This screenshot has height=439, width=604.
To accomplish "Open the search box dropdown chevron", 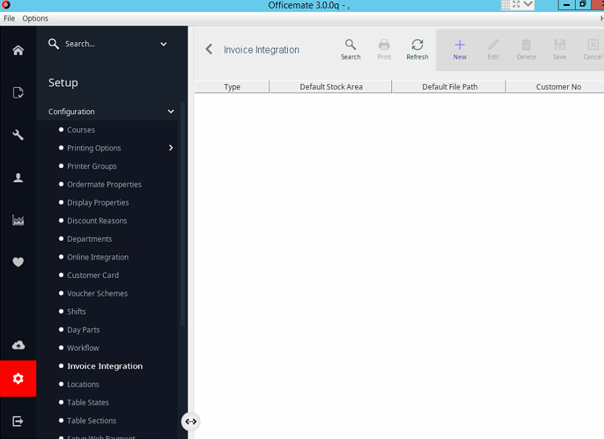I will 163,44.
